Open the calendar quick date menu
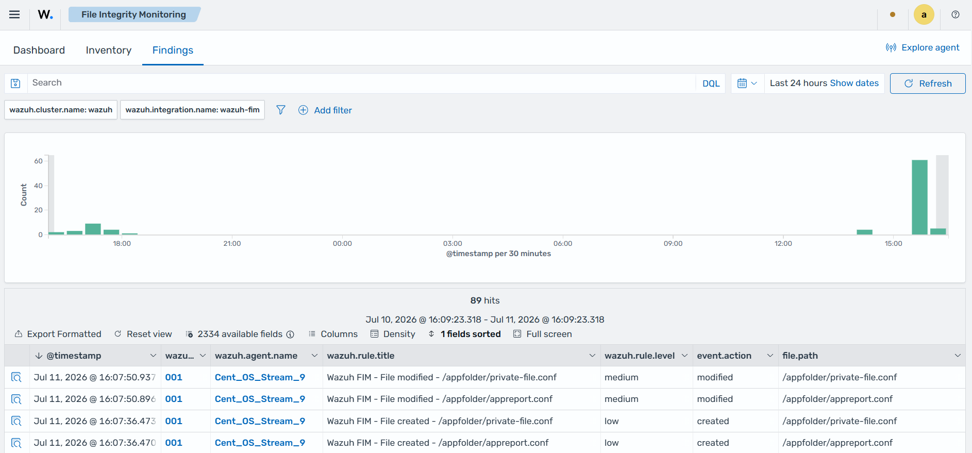972x453 pixels. pos(747,83)
